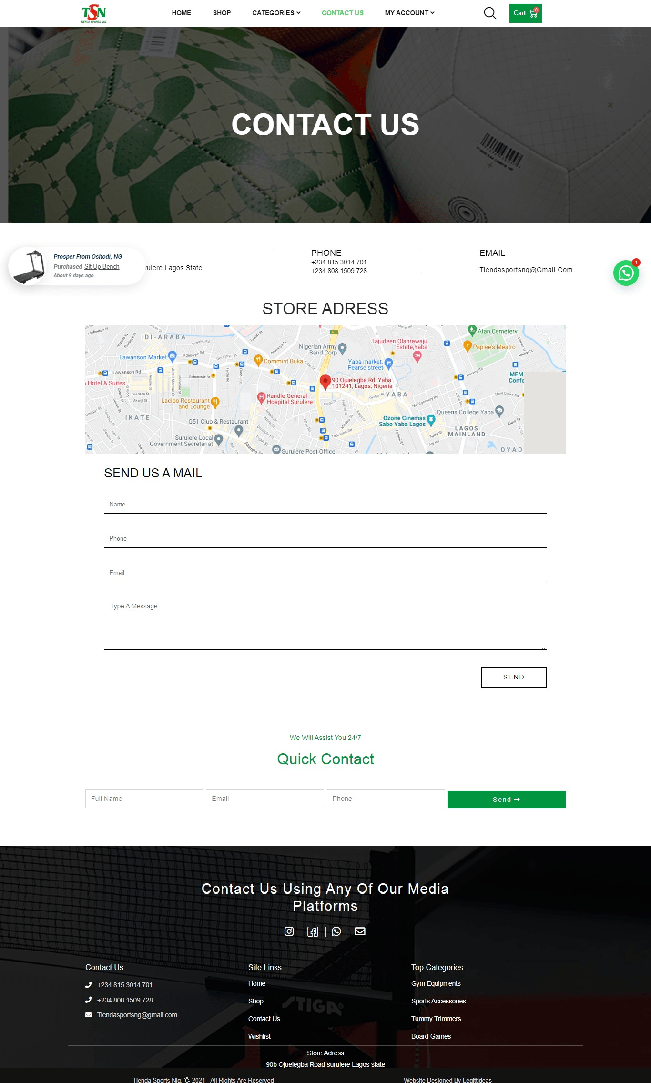
Task: Open the green Cart button
Action: pyautogui.click(x=525, y=13)
